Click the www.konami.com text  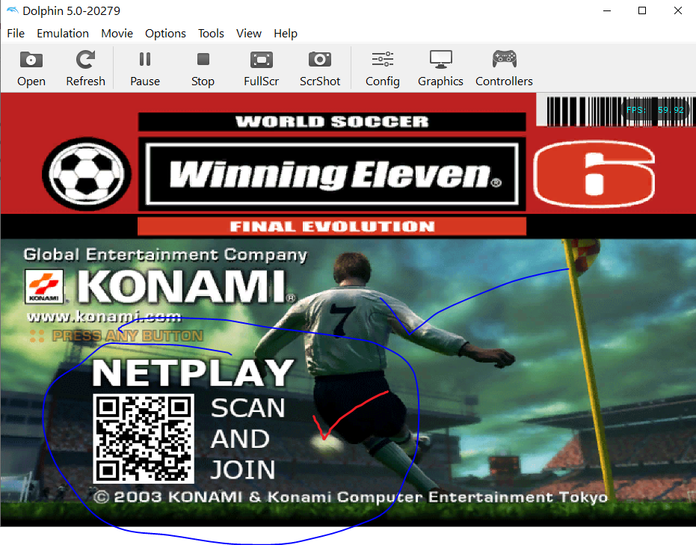(x=105, y=316)
